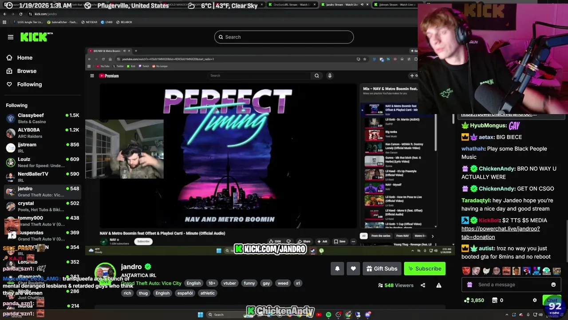
Task: Select the weed tag
Action: tap(283, 283)
